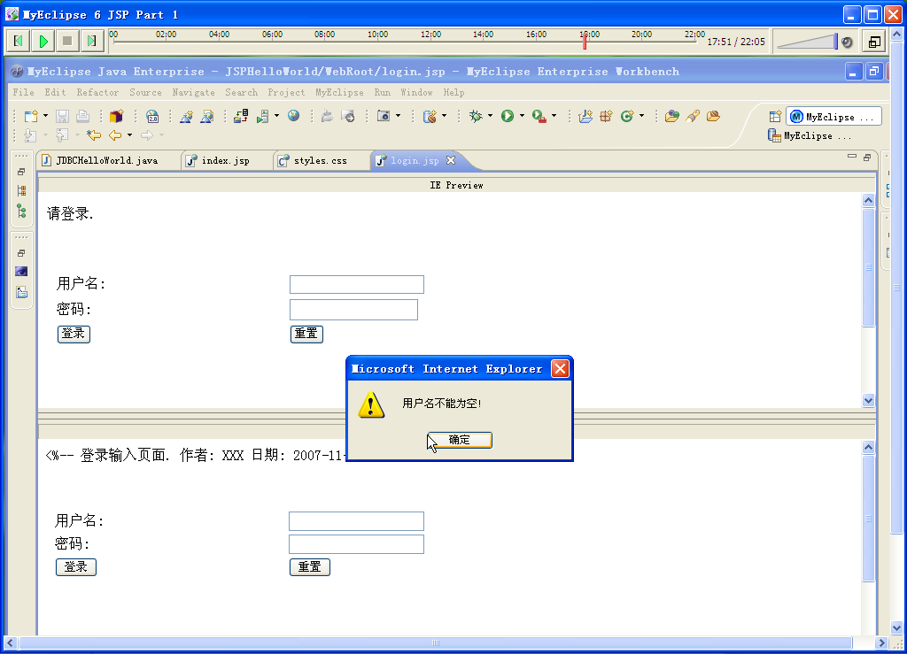Open the MyEclipse menu

click(339, 92)
